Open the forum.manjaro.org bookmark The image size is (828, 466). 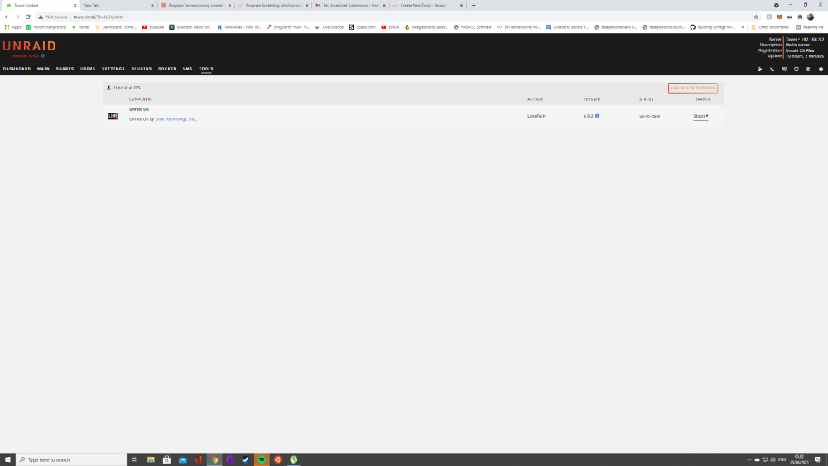pyautogui.click(x=46, y=27)
